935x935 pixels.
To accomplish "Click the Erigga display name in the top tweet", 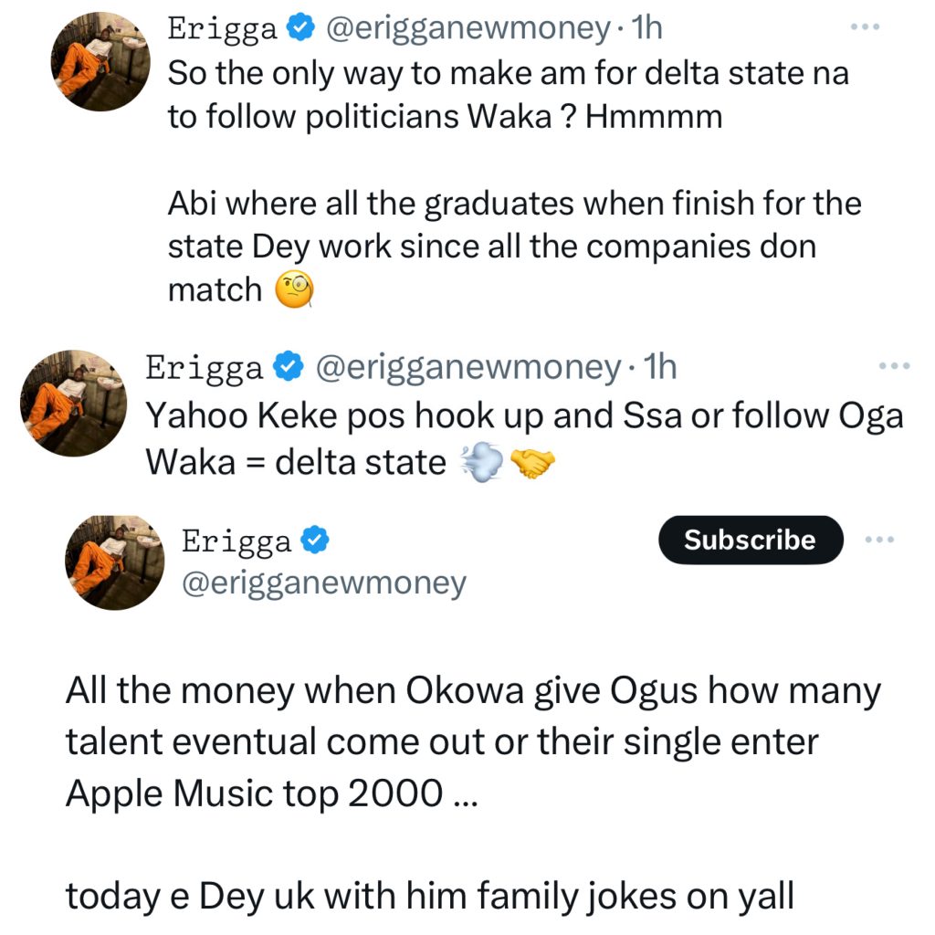I will pyautogui.click(x=222, y=29).
